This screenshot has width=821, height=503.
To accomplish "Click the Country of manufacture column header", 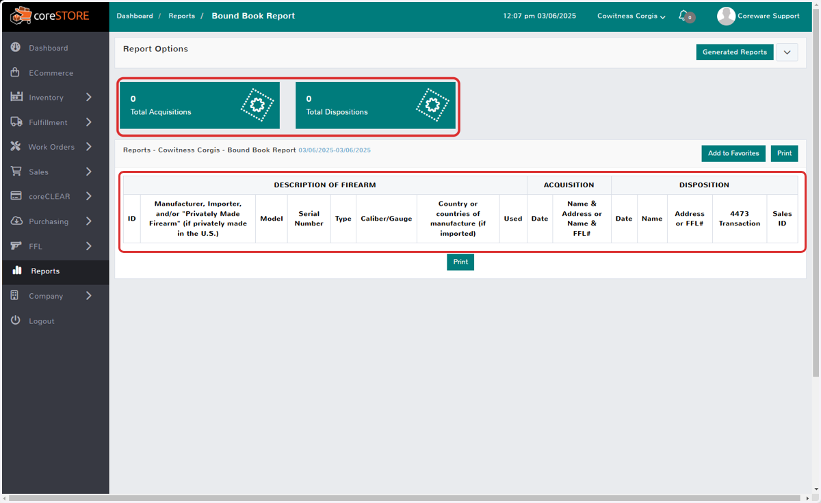I will click(x=458, y=219).
